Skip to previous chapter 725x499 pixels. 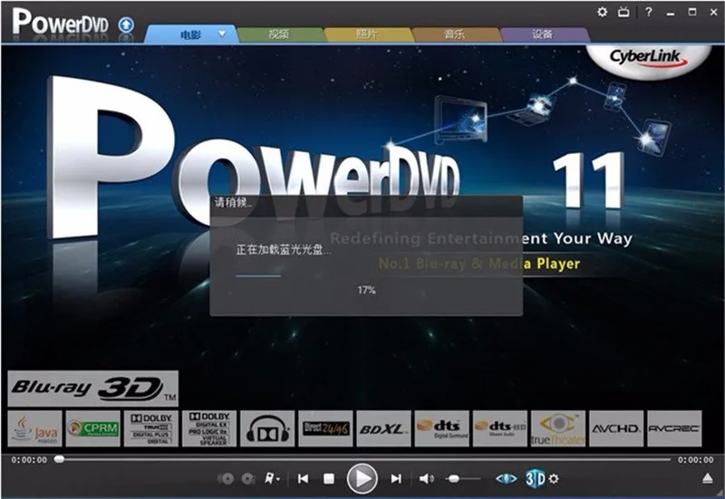(303, 479)
